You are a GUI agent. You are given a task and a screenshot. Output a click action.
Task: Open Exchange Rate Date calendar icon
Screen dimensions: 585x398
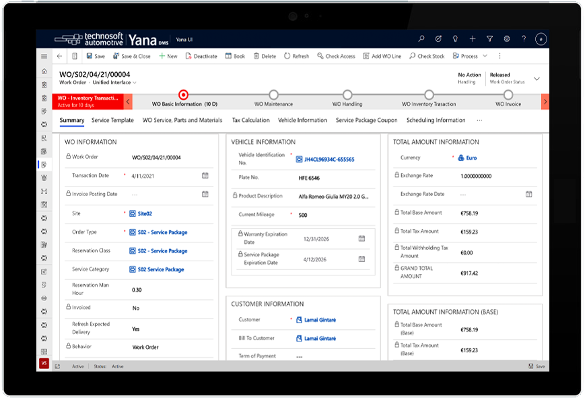(x=528, y=194)
